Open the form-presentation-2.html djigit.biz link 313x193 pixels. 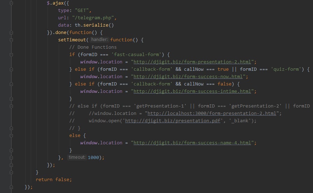coord(192,62)
